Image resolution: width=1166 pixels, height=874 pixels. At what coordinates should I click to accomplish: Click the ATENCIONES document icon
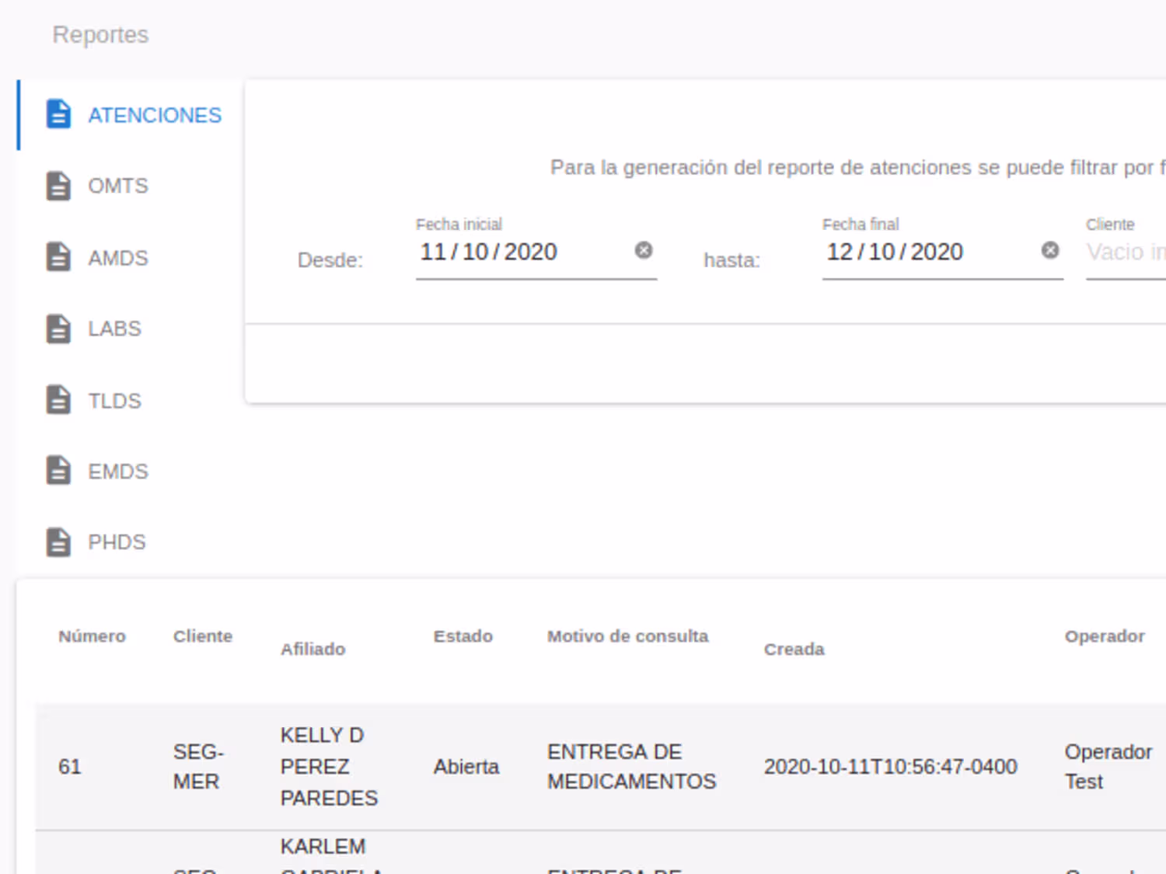58,114
